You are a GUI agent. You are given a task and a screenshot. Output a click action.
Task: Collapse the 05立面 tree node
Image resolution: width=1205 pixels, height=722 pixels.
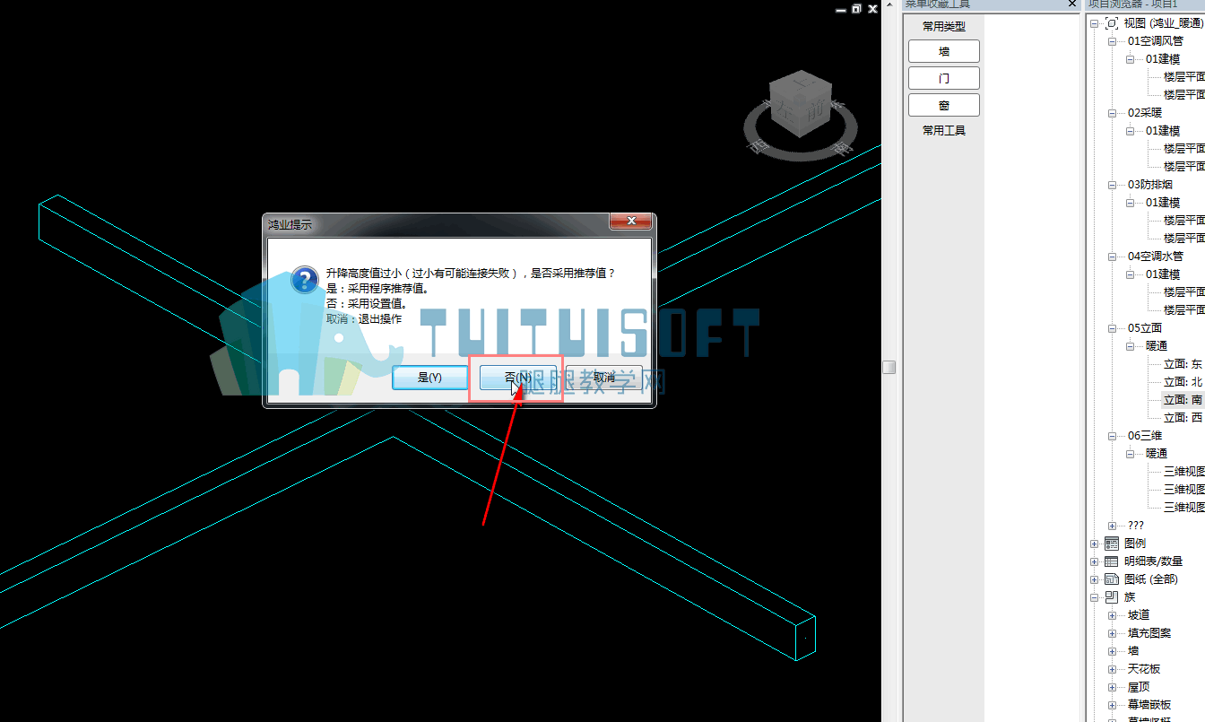[x=1112, y=328]
